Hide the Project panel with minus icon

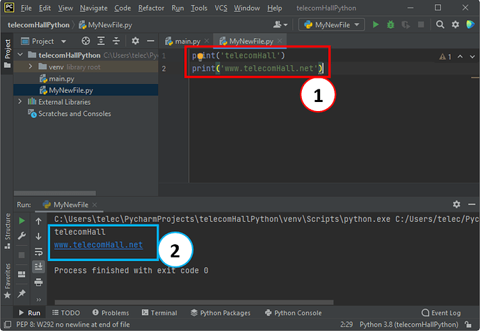pyautogui.click(x=151, y=41)
